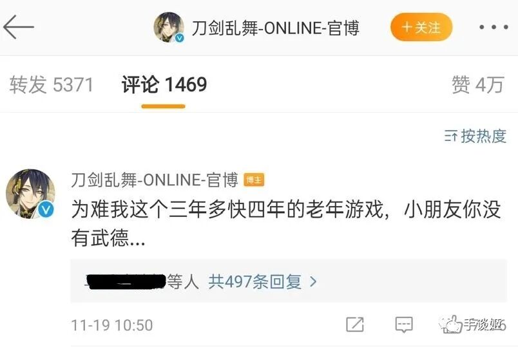Click the orange 博主 badge
The height and width of the screenshot is (347, 518).
(254, 180)
